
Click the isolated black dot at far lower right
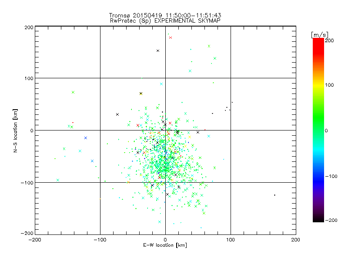click(x=275, y=195)
